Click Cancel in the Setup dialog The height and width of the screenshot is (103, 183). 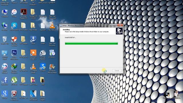coord(117,71)
